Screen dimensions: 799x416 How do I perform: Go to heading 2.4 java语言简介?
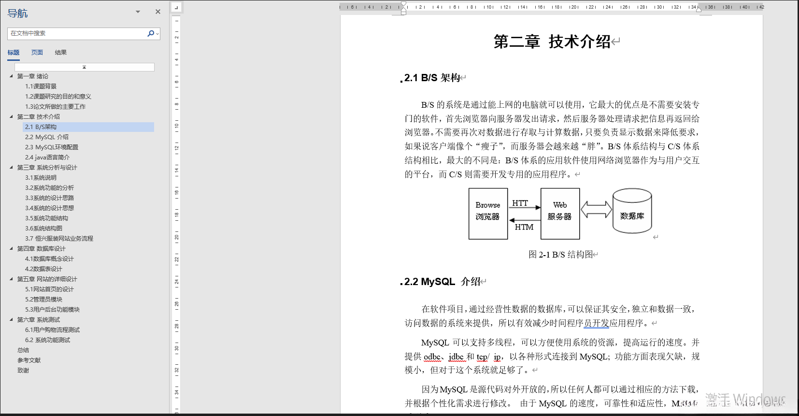coord(47,158)
